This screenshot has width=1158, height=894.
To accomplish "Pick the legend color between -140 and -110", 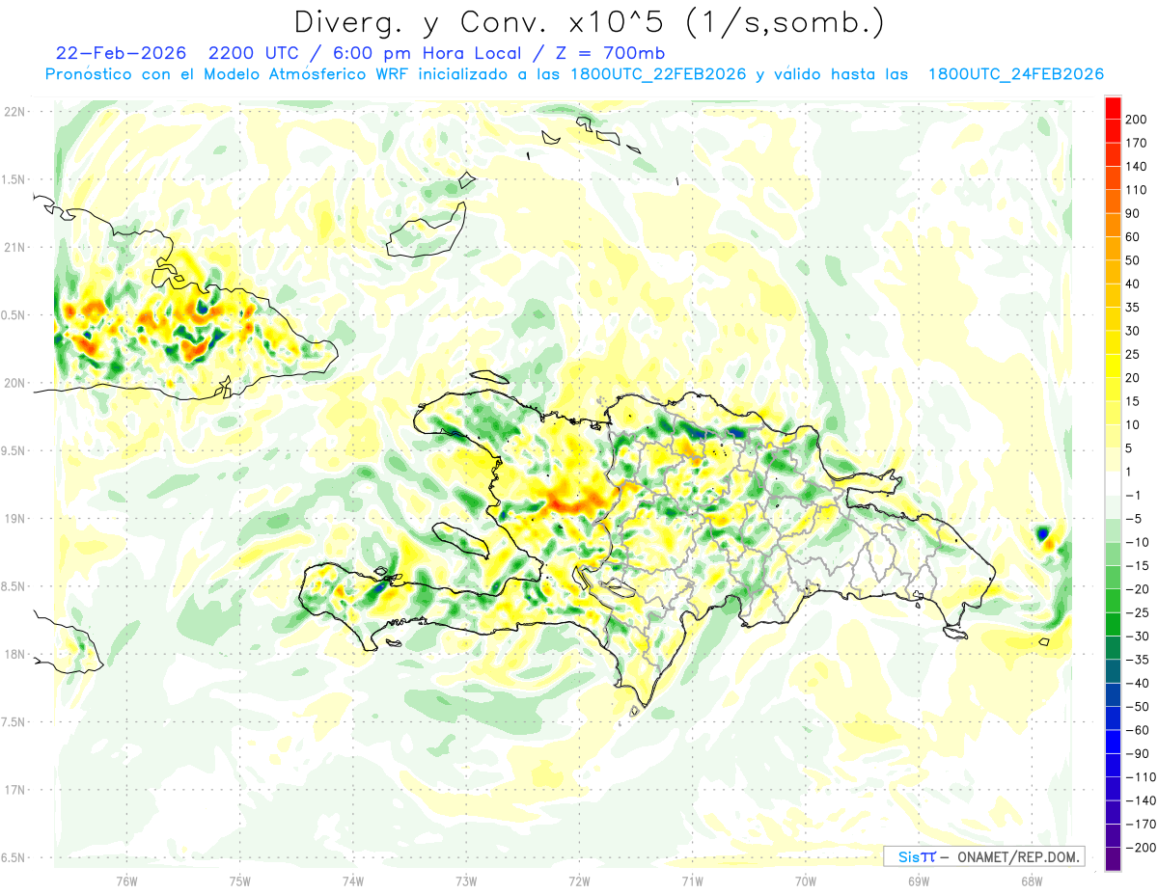I will click(x=1113, y=789).
